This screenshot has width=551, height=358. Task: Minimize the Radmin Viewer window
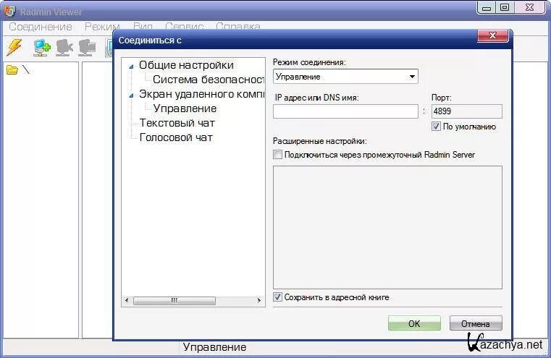(x=487, y=8)
